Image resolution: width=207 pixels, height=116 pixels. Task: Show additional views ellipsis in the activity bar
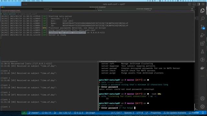coord(202,76)
